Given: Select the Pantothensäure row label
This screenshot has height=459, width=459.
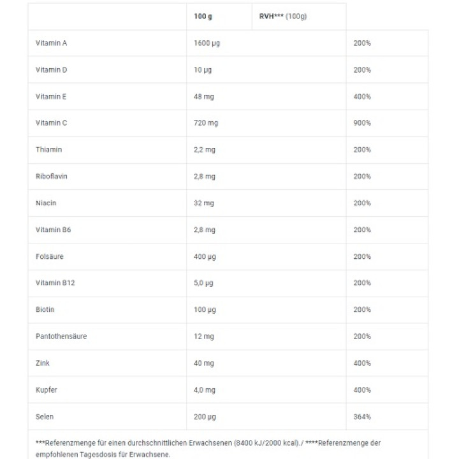Looking at the screenshot, I should pos(61,337).
